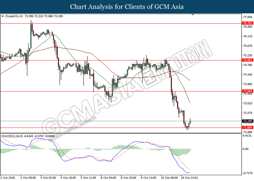Click the chart shift marker triangle at top
The width and height of the screenshot is (254, 181).
(x=193, y=15)
